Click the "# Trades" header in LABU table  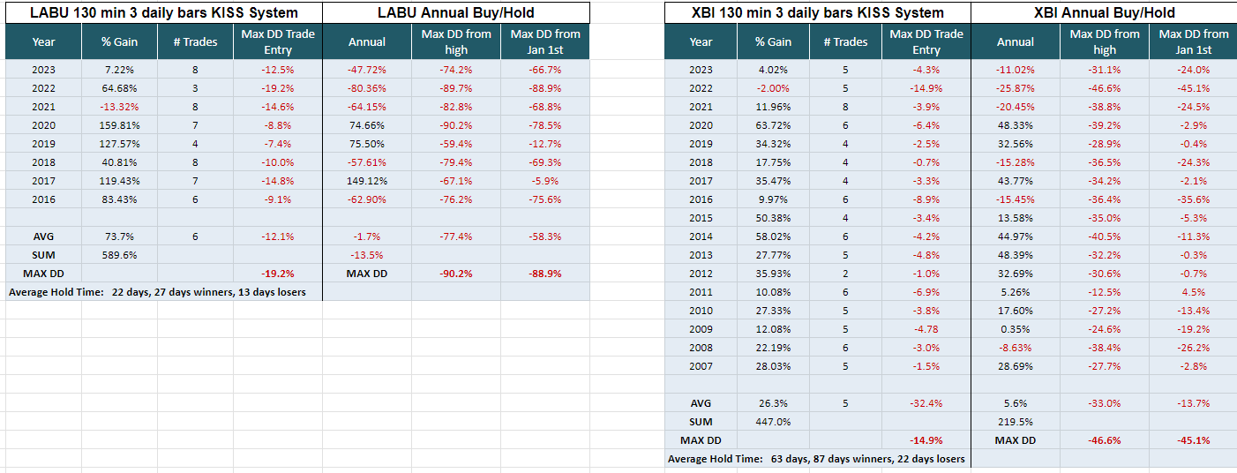tap(195, 41)
